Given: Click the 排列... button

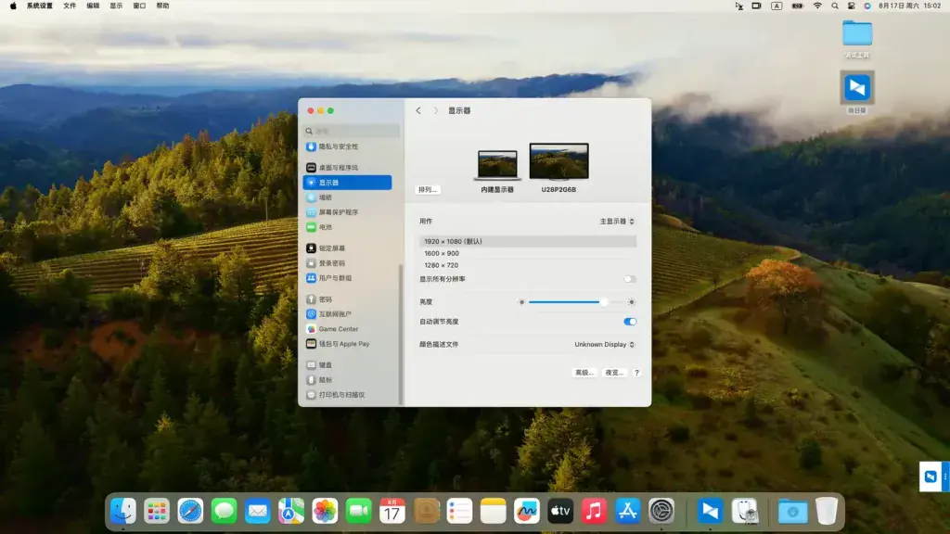Looking at the screenshot, I should (x=428, y=189).
